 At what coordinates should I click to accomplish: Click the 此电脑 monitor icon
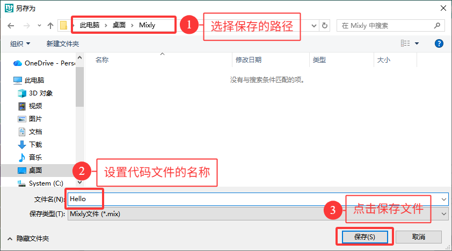[18, 80]
